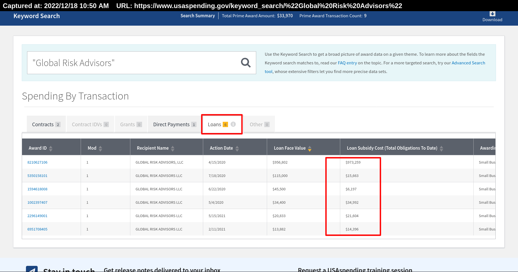
Task: Click the magnifying glass search icon
Action: click(246, 63)
